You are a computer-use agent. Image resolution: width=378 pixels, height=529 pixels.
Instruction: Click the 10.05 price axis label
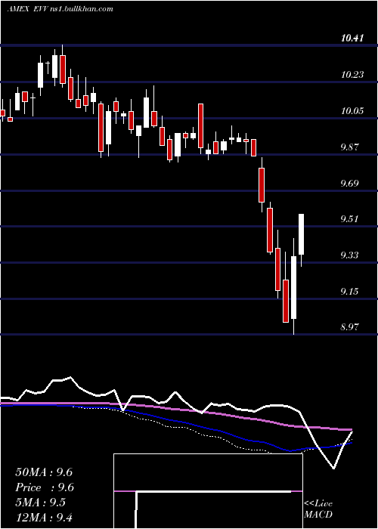click(x=352, y=110)
